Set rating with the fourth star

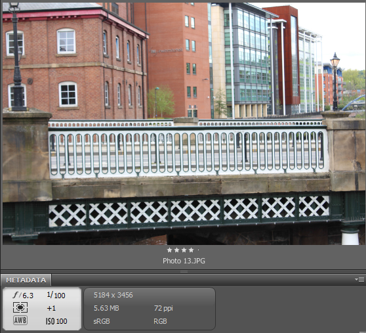(x=191, y=250)
